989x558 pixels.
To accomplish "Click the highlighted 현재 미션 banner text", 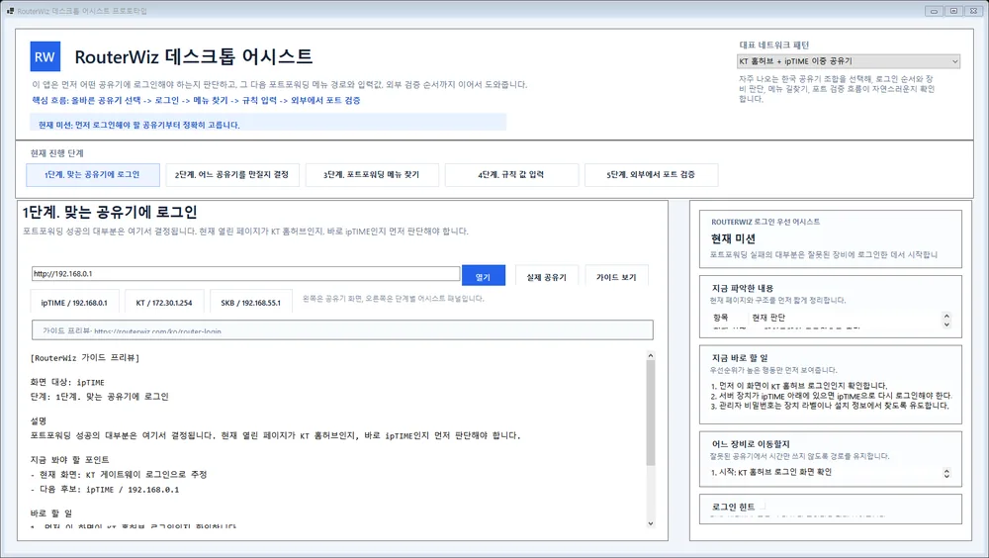I will [x=138, y=125].
